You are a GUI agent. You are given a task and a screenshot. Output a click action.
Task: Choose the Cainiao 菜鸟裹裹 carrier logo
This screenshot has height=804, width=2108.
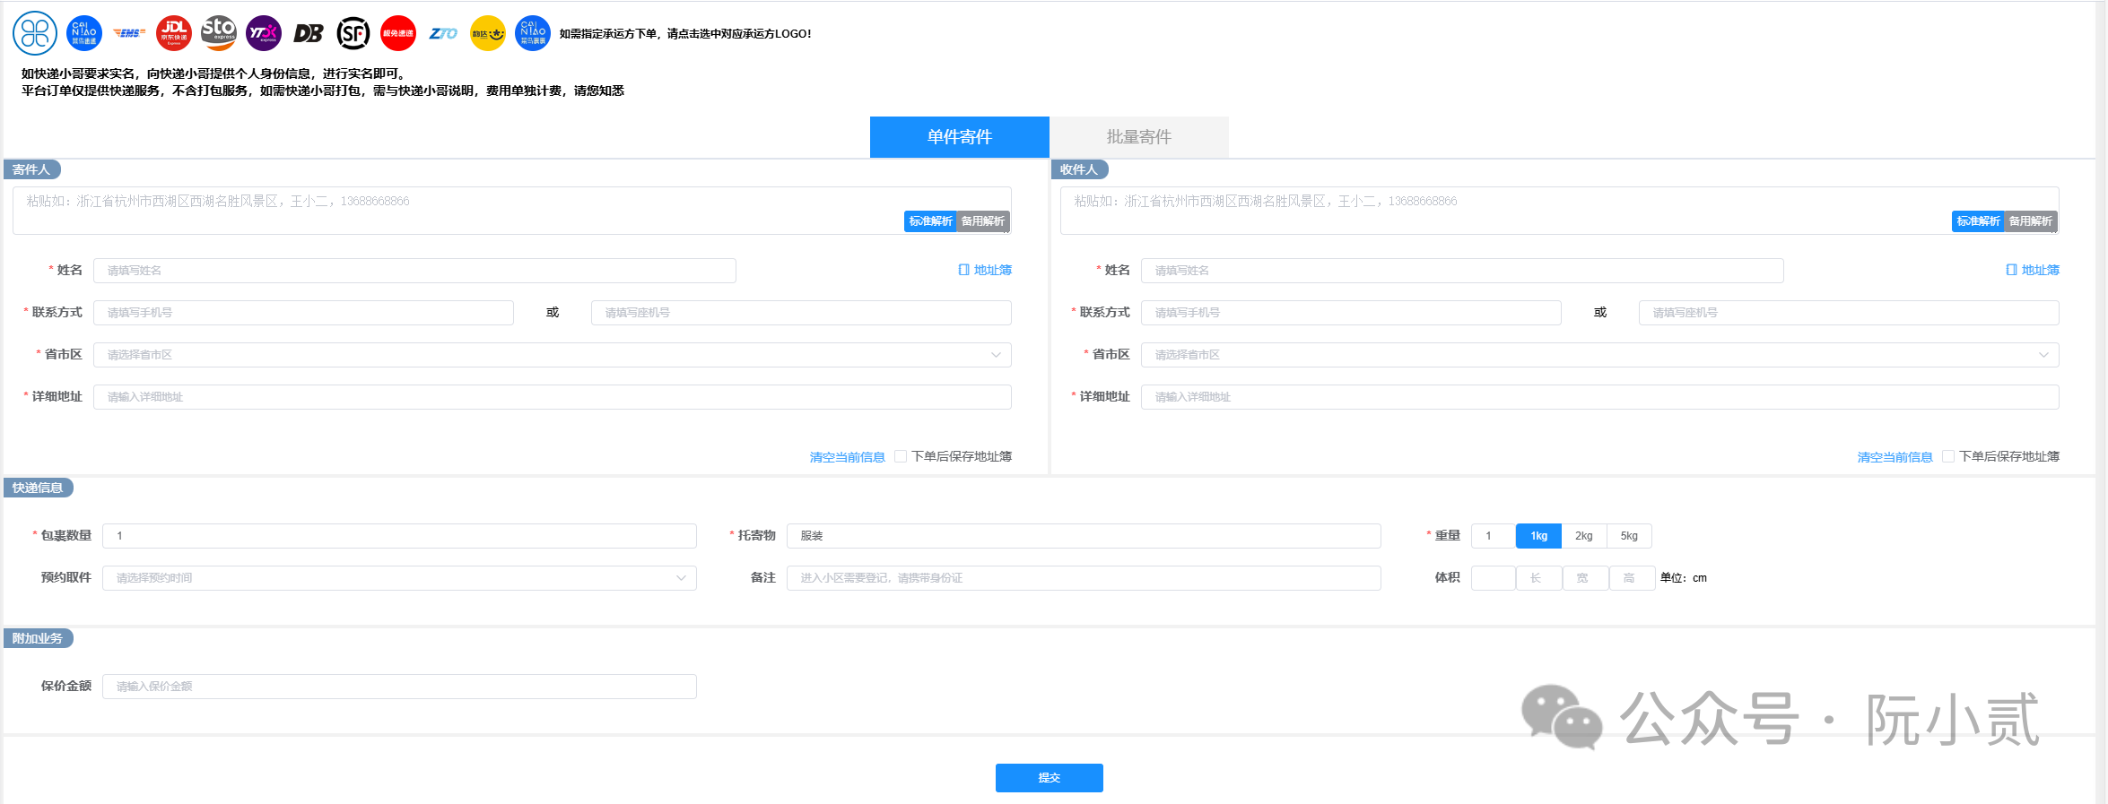click(533, 33)
